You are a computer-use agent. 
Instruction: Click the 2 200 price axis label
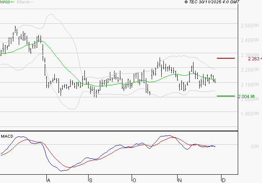tap(250, 69)
